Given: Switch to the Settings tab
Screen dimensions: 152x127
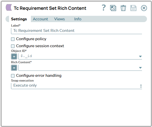Looking at the screenshot, I should (x=19, y=19).
